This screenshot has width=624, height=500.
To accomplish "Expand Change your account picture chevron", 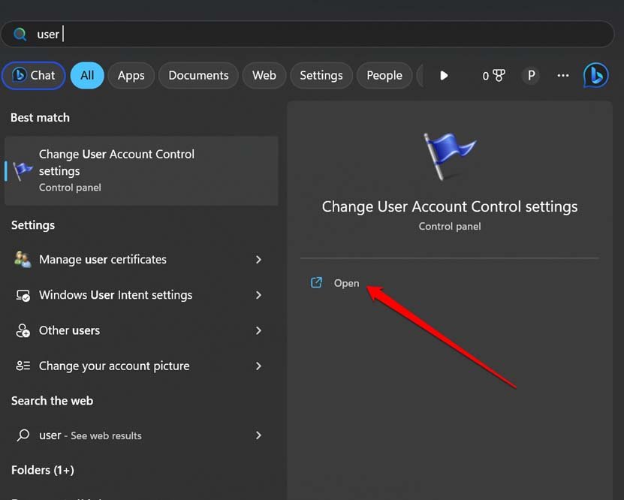I will click(258, 366).
